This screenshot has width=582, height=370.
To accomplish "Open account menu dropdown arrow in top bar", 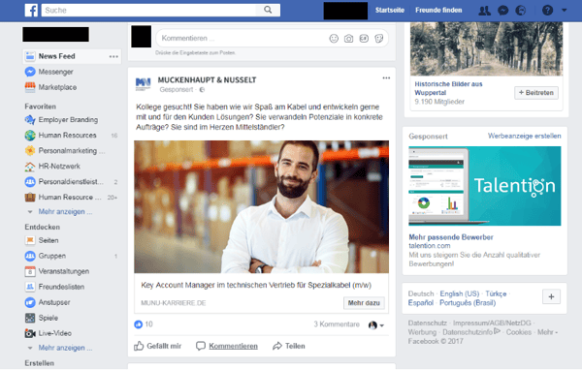I will [565, 11].
